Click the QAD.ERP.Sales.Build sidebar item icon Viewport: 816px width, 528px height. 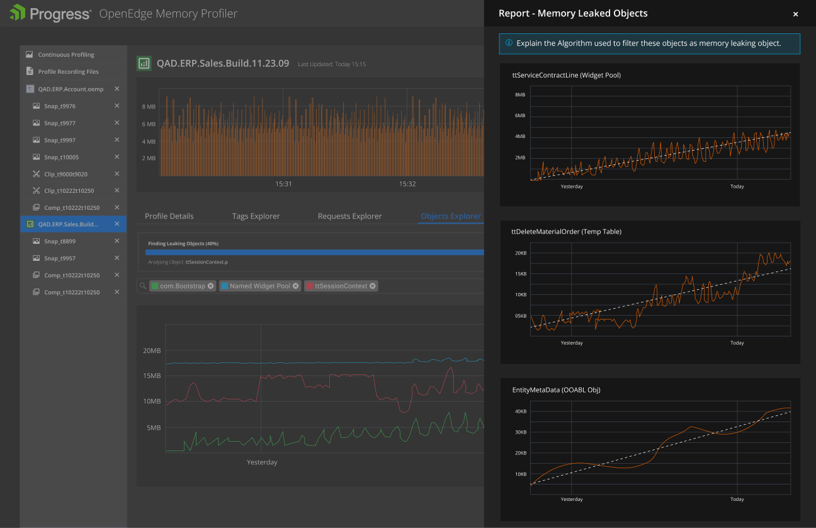(30, 224)
